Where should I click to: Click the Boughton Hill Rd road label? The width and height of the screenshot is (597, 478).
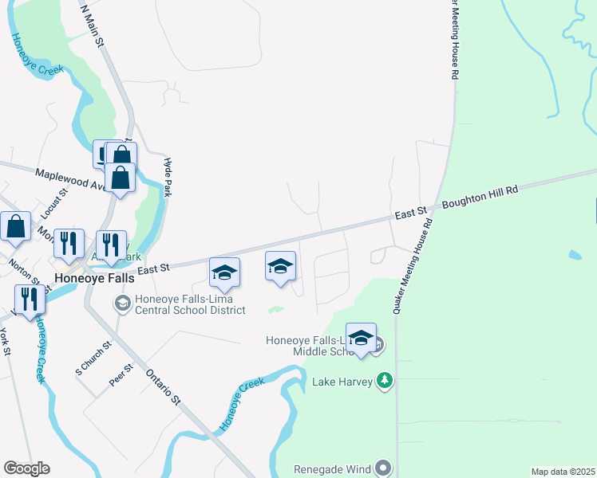(480, 197)
